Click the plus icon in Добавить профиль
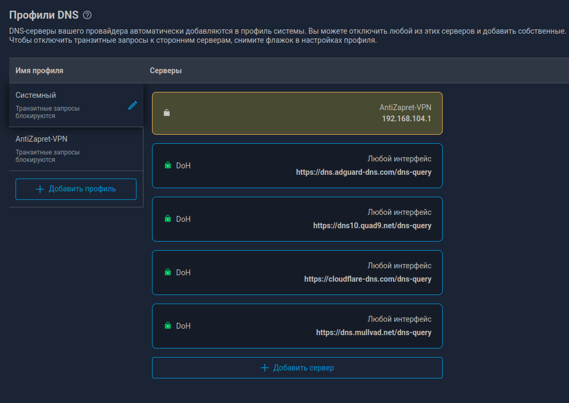569x403 pixels. 40,189
